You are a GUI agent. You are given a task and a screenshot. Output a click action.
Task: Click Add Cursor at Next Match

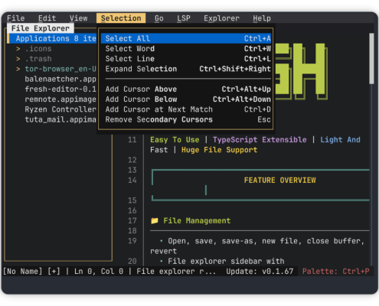click(x=186, y=109)
